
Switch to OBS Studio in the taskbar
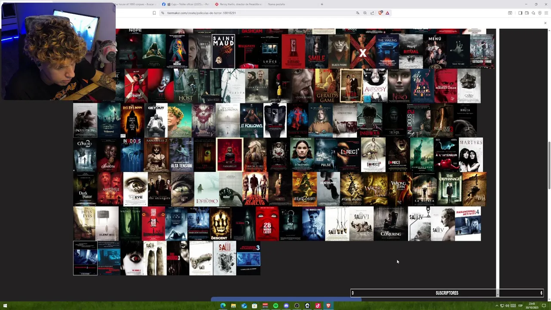tap(297, 306)
